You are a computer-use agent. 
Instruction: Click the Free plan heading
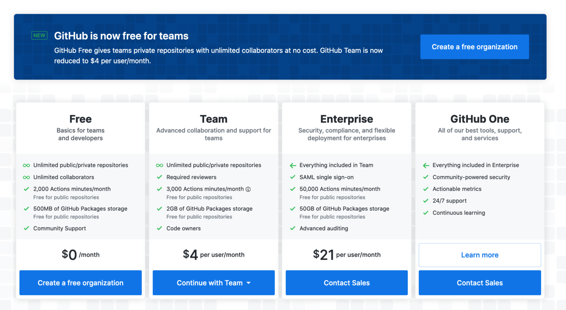pyautogui.click(x=80, y=119)
